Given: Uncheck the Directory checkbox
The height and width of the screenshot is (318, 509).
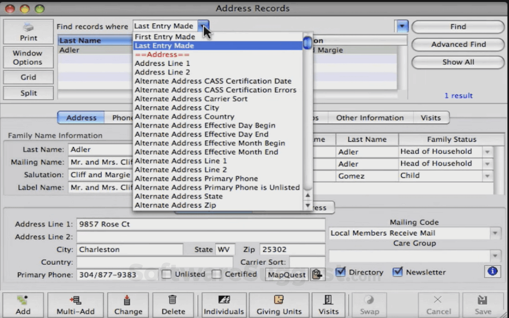Looking at the screenshot, I should 341,272.
